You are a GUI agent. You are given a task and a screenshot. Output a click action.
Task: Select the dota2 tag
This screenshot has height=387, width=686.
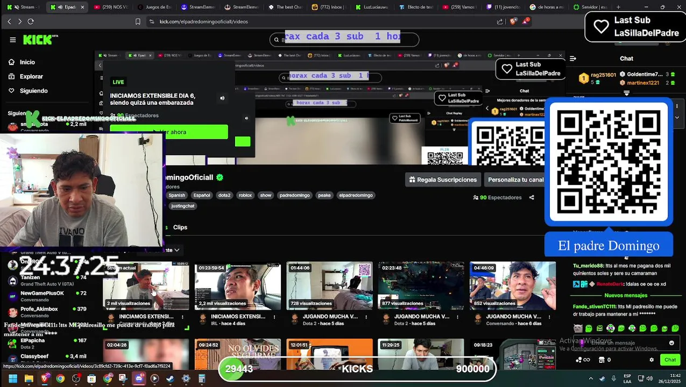point(224,195)
